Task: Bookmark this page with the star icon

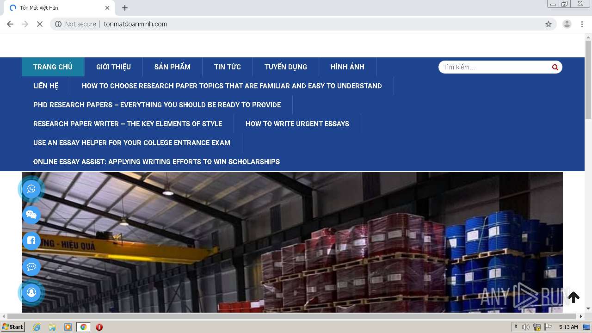Action: click(549, 24)
